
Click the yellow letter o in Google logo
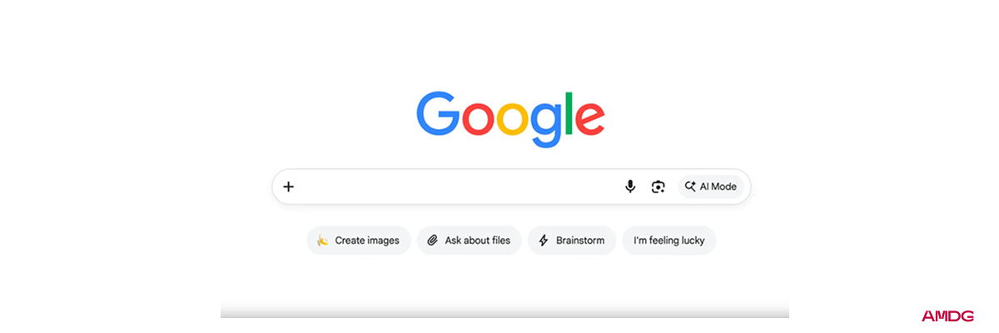[x=511, y=121]
